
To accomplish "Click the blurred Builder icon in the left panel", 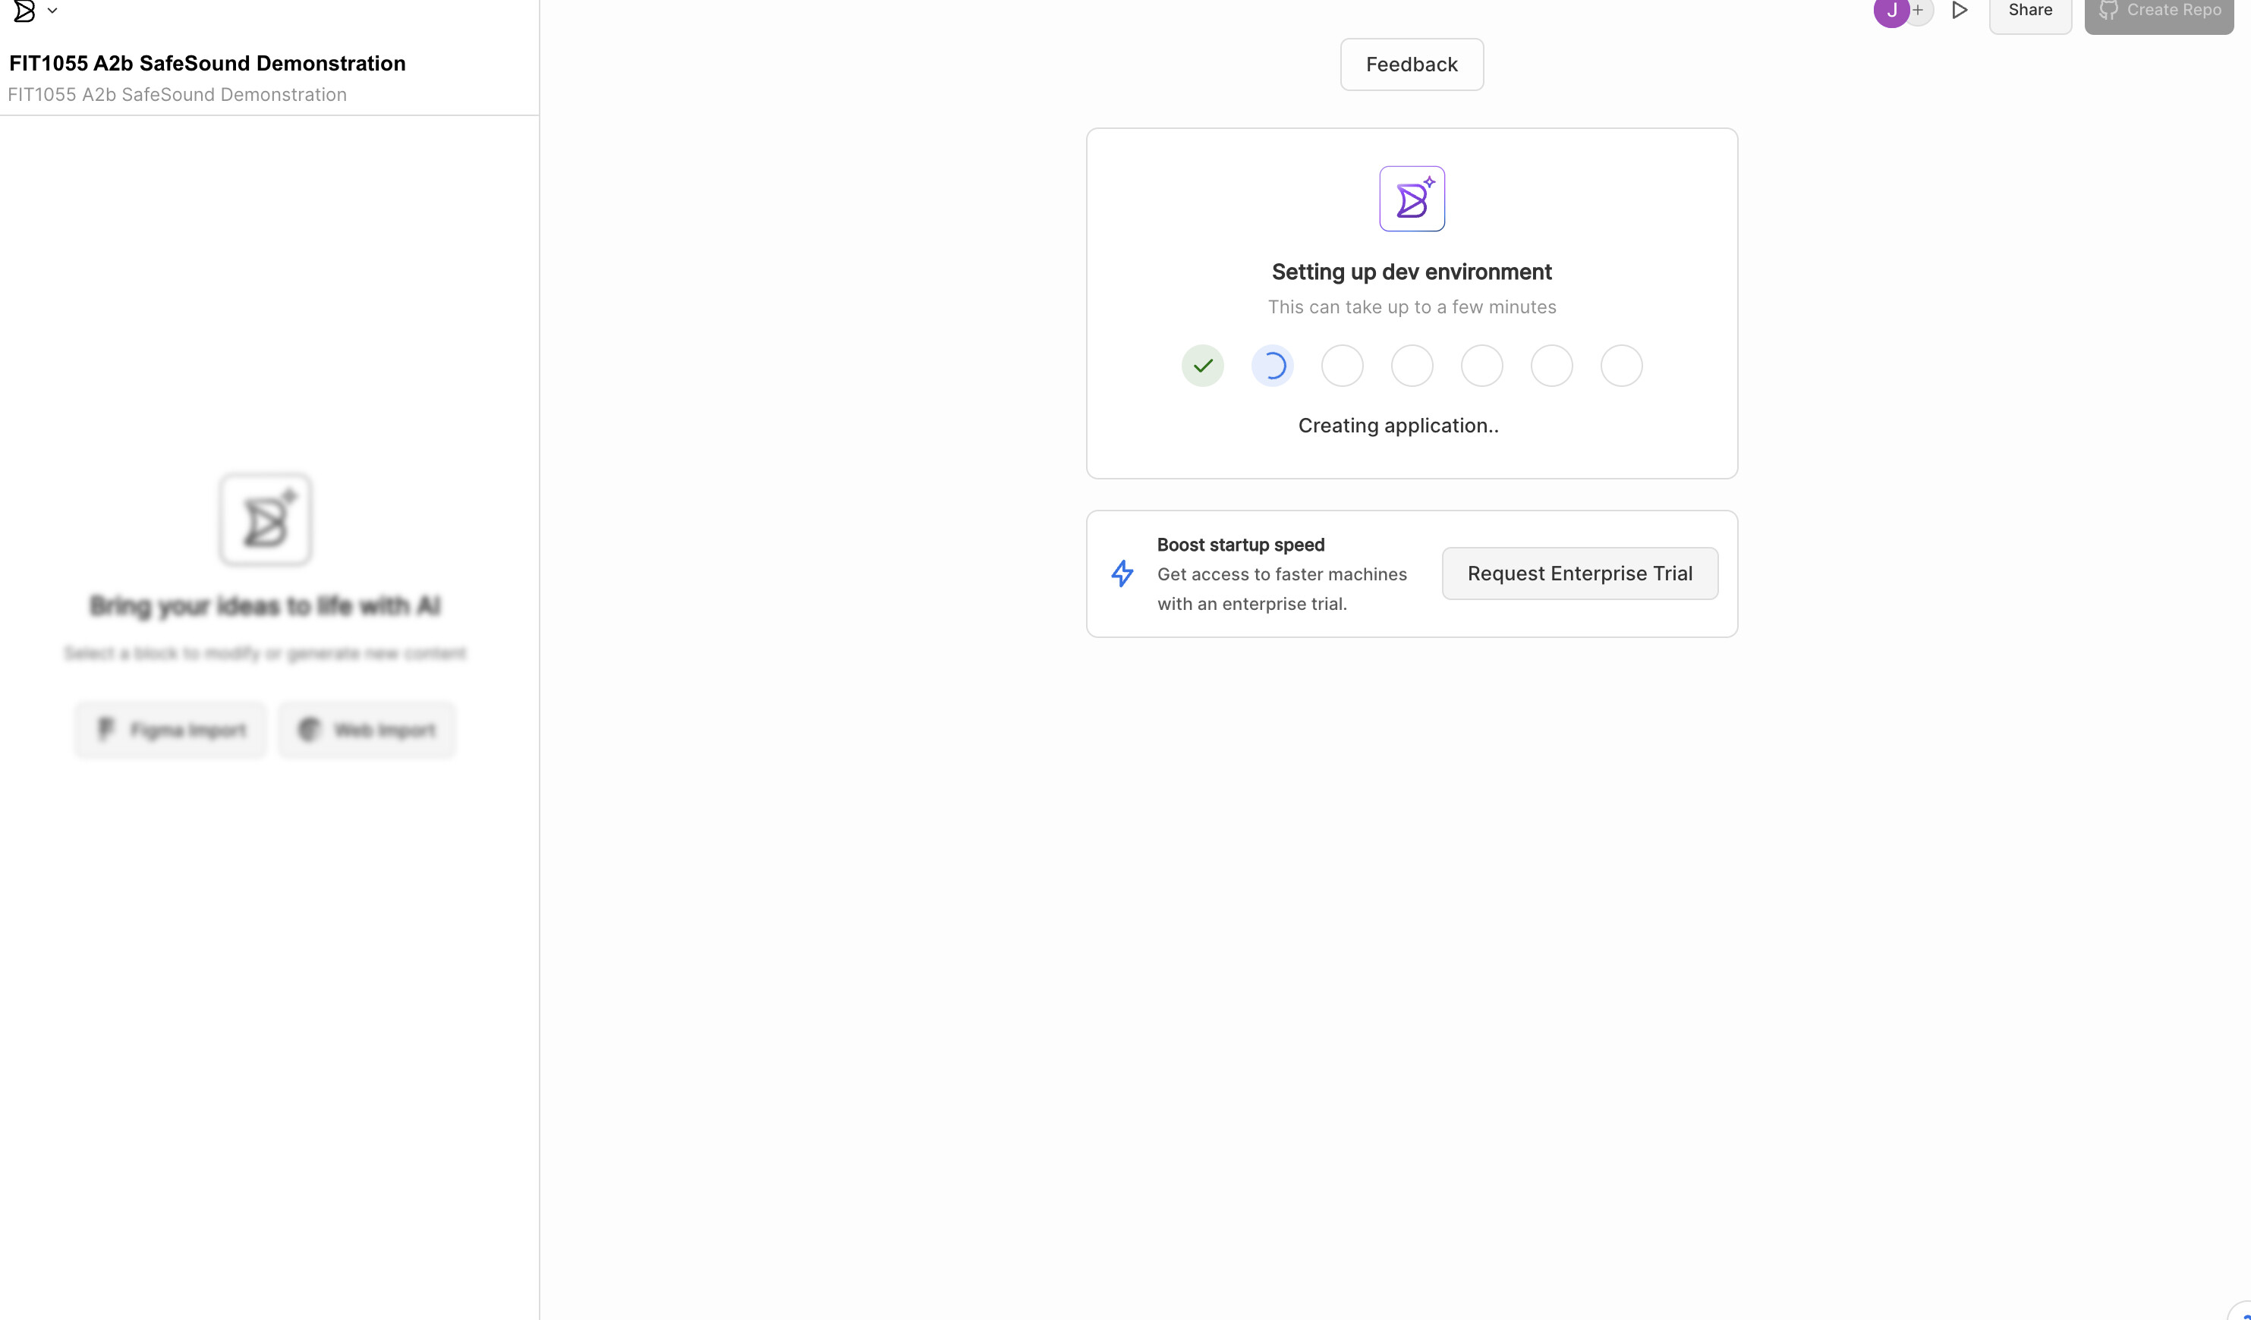I will pos(266,520).
